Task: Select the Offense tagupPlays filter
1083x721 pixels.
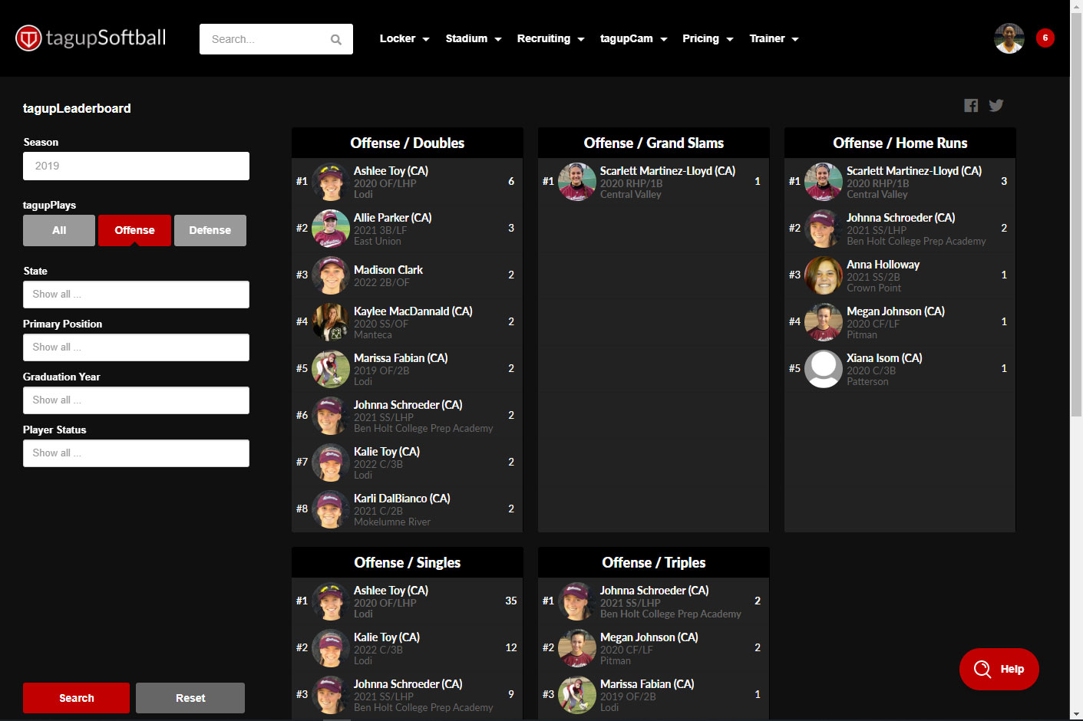Action: click(x=134, y=230)
